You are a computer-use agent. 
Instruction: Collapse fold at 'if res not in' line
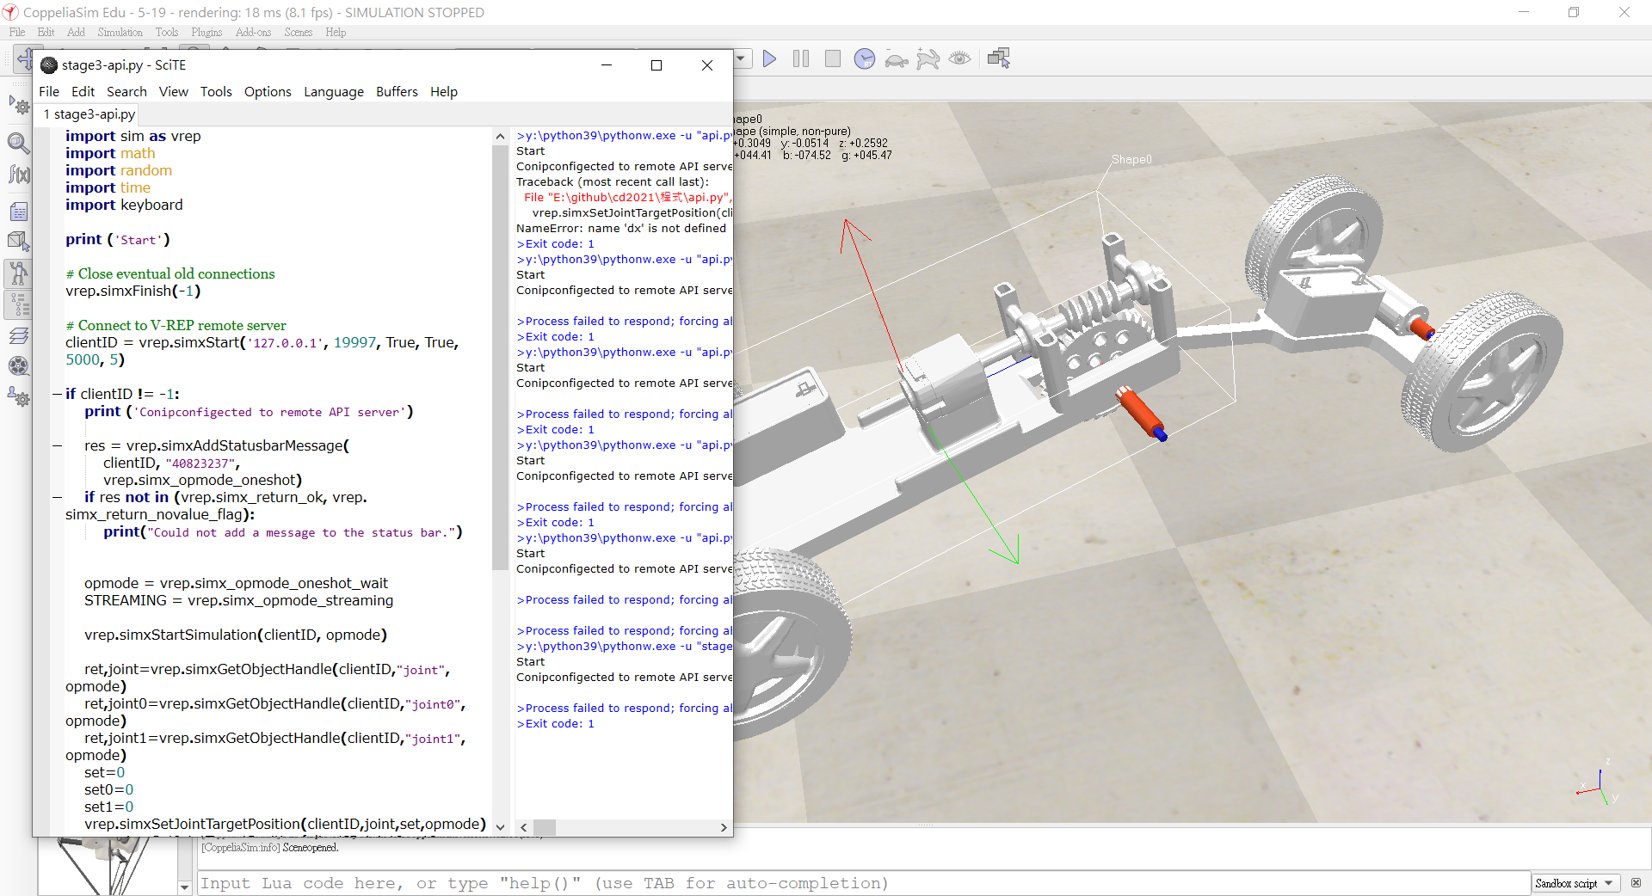click(58, 497)
